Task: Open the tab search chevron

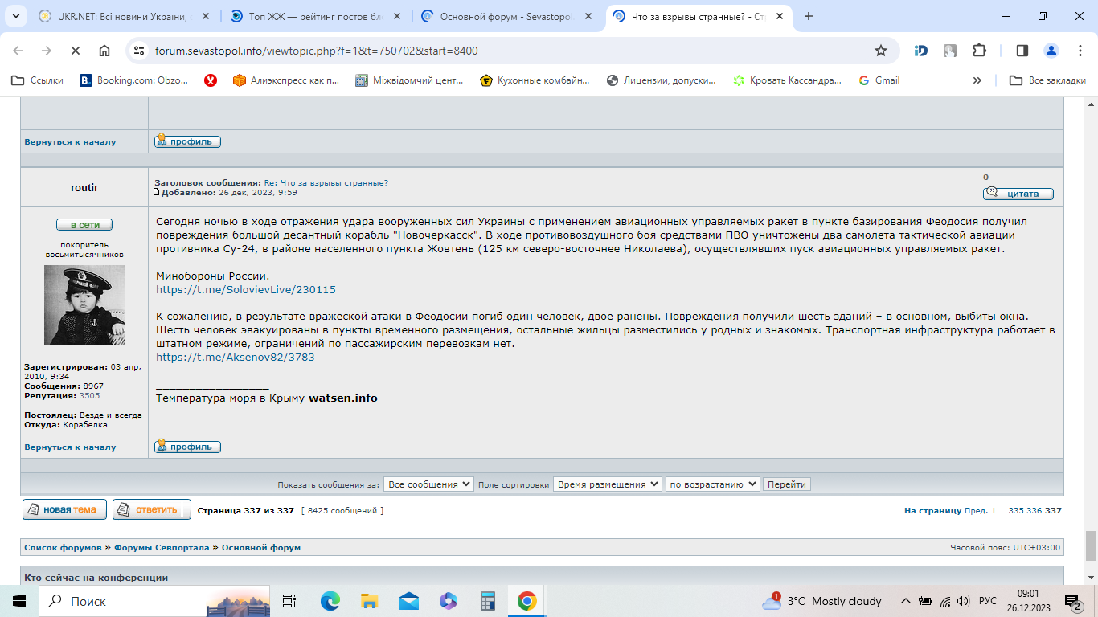Action: (x=18, y=16)
